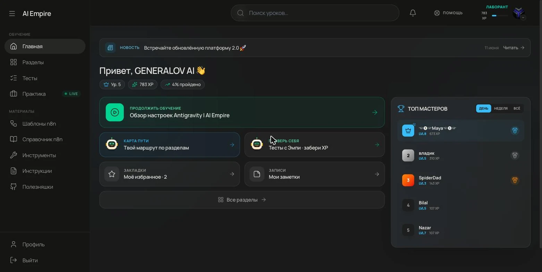Open Практика in the sidebar

[45, 94]
